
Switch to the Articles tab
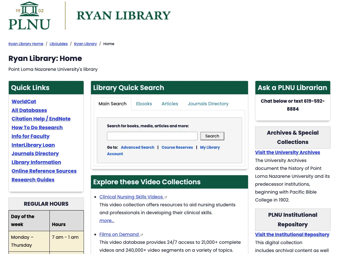(170, 104)
